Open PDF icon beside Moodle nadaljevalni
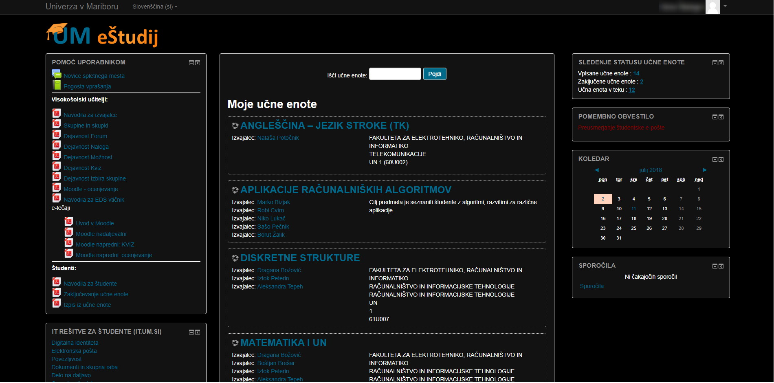Screen dimensions: 774x383 [69, 232]
